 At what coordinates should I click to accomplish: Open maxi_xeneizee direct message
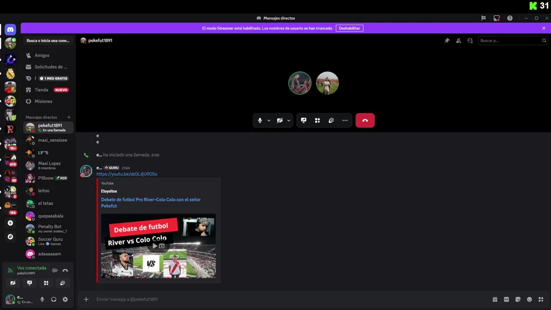[48, 140]
